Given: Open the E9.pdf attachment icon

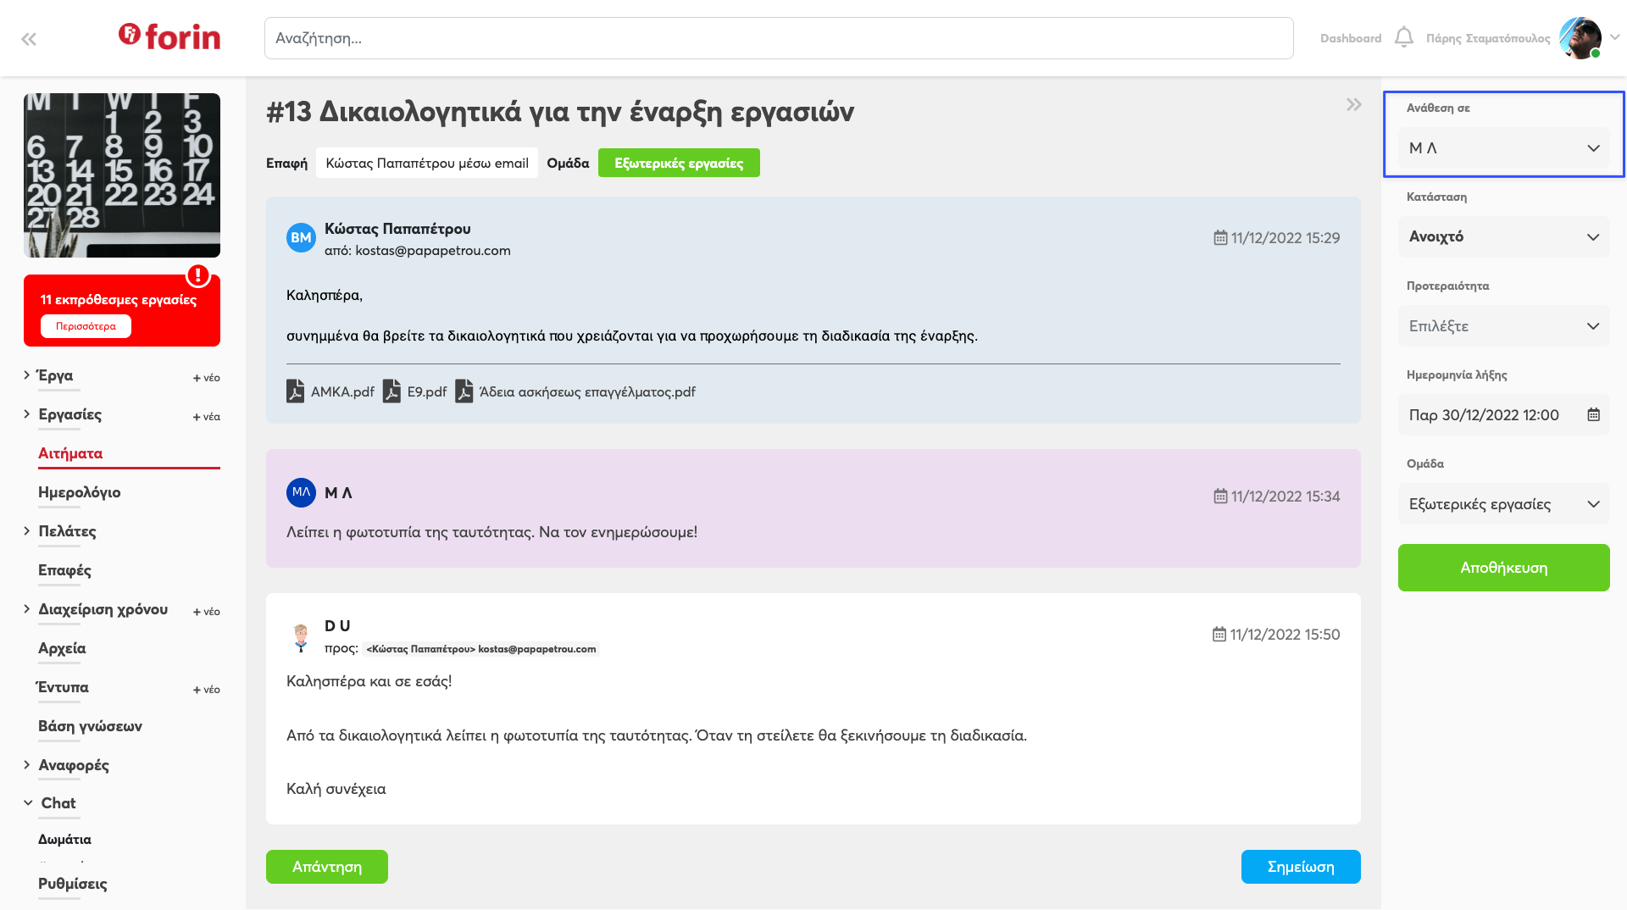Looking at the screenshot, I should click(x=391, y=391).
